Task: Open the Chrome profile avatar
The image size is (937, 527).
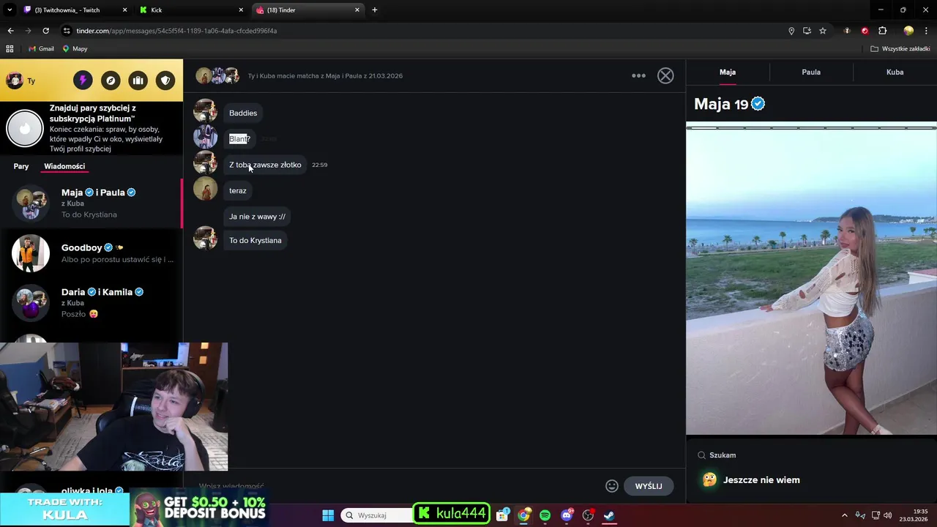Action: [x=908, y=31]
